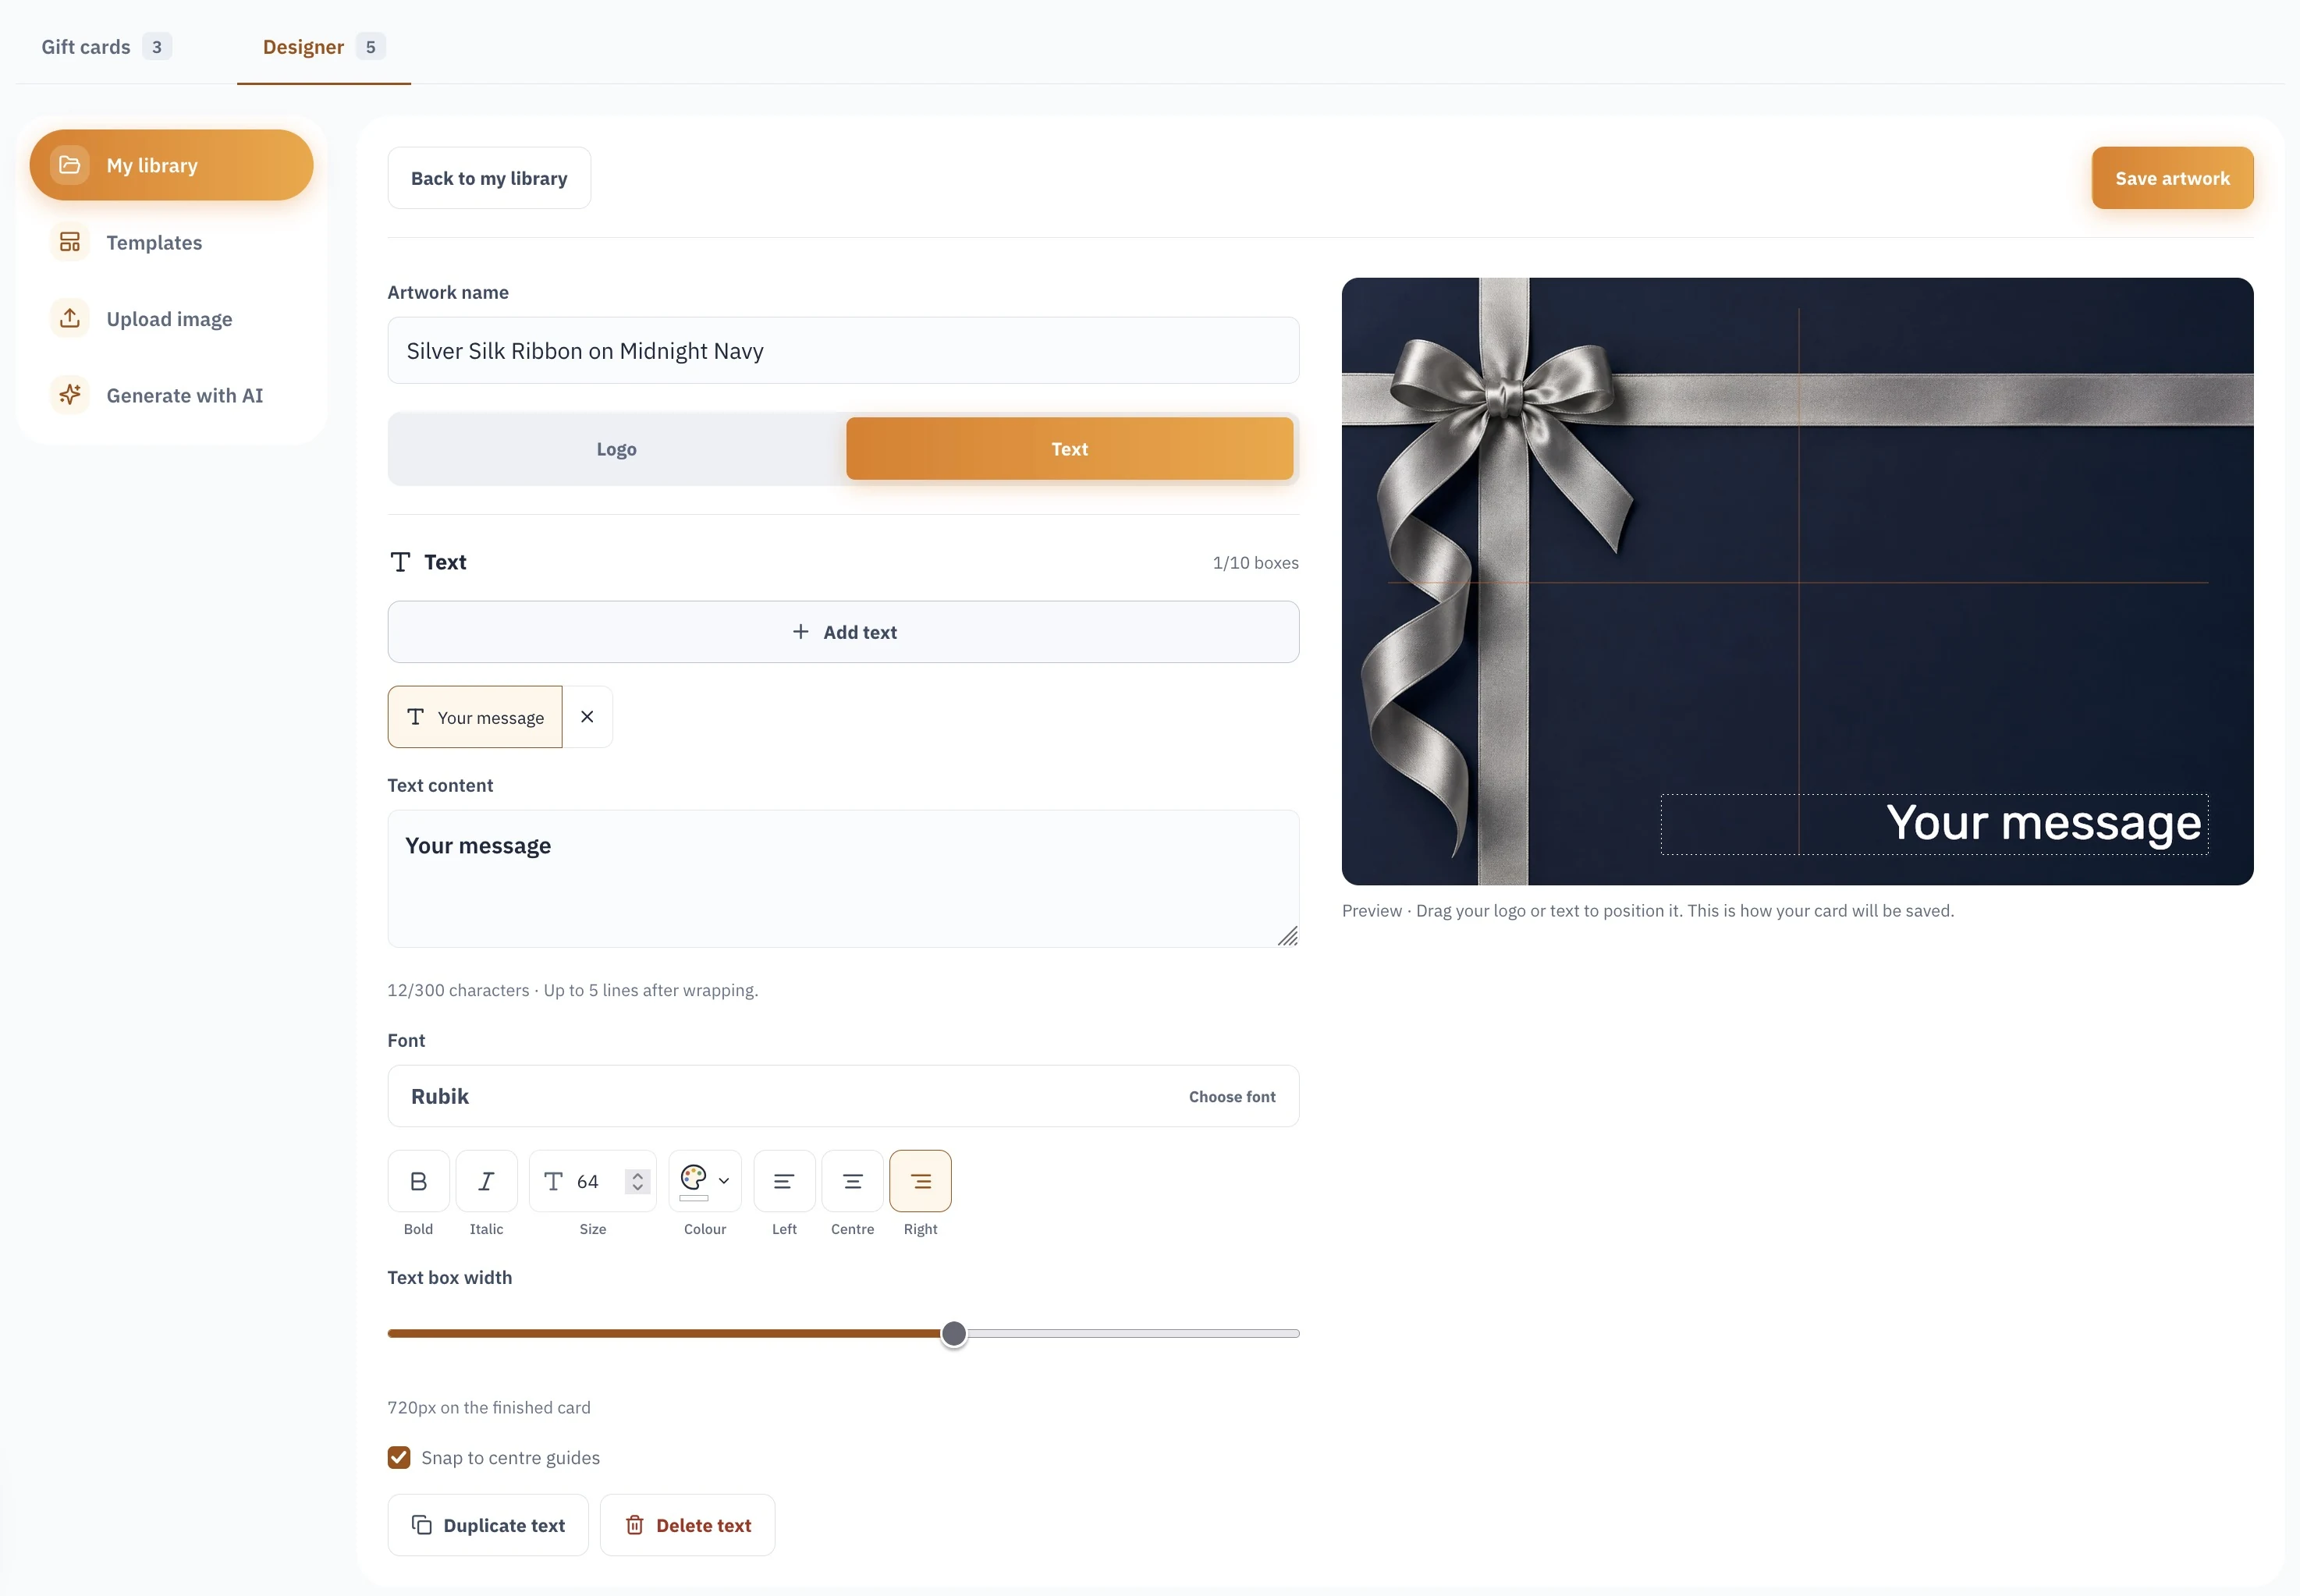Switch to the Gift cards tab
The image size is (2300, 1596).
(x=106, y=47)
